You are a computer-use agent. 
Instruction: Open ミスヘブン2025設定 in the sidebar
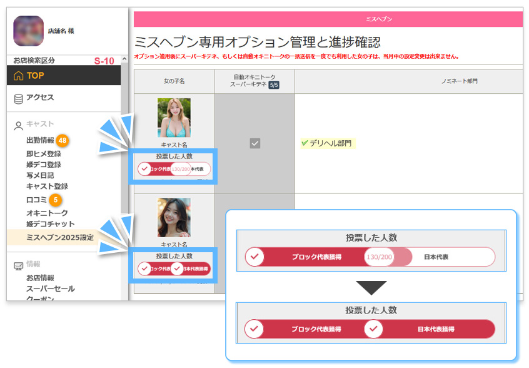59,237
